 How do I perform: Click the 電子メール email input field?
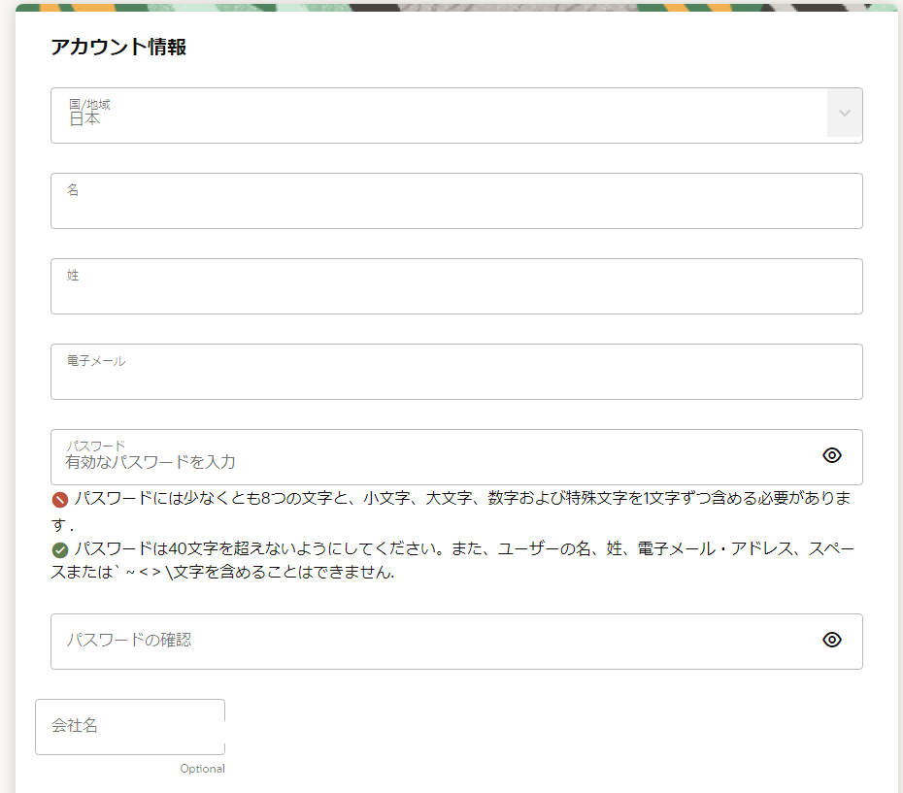click(456, 372)
